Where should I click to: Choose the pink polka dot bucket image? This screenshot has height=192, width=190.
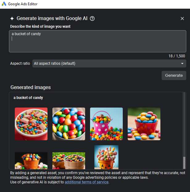[x=106, y=124]
